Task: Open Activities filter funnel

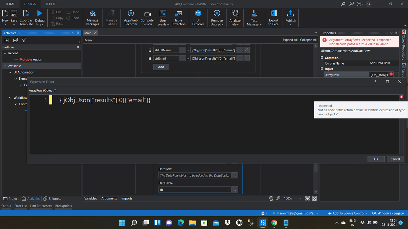Action: pyautogui.click(x=24, y=40)
